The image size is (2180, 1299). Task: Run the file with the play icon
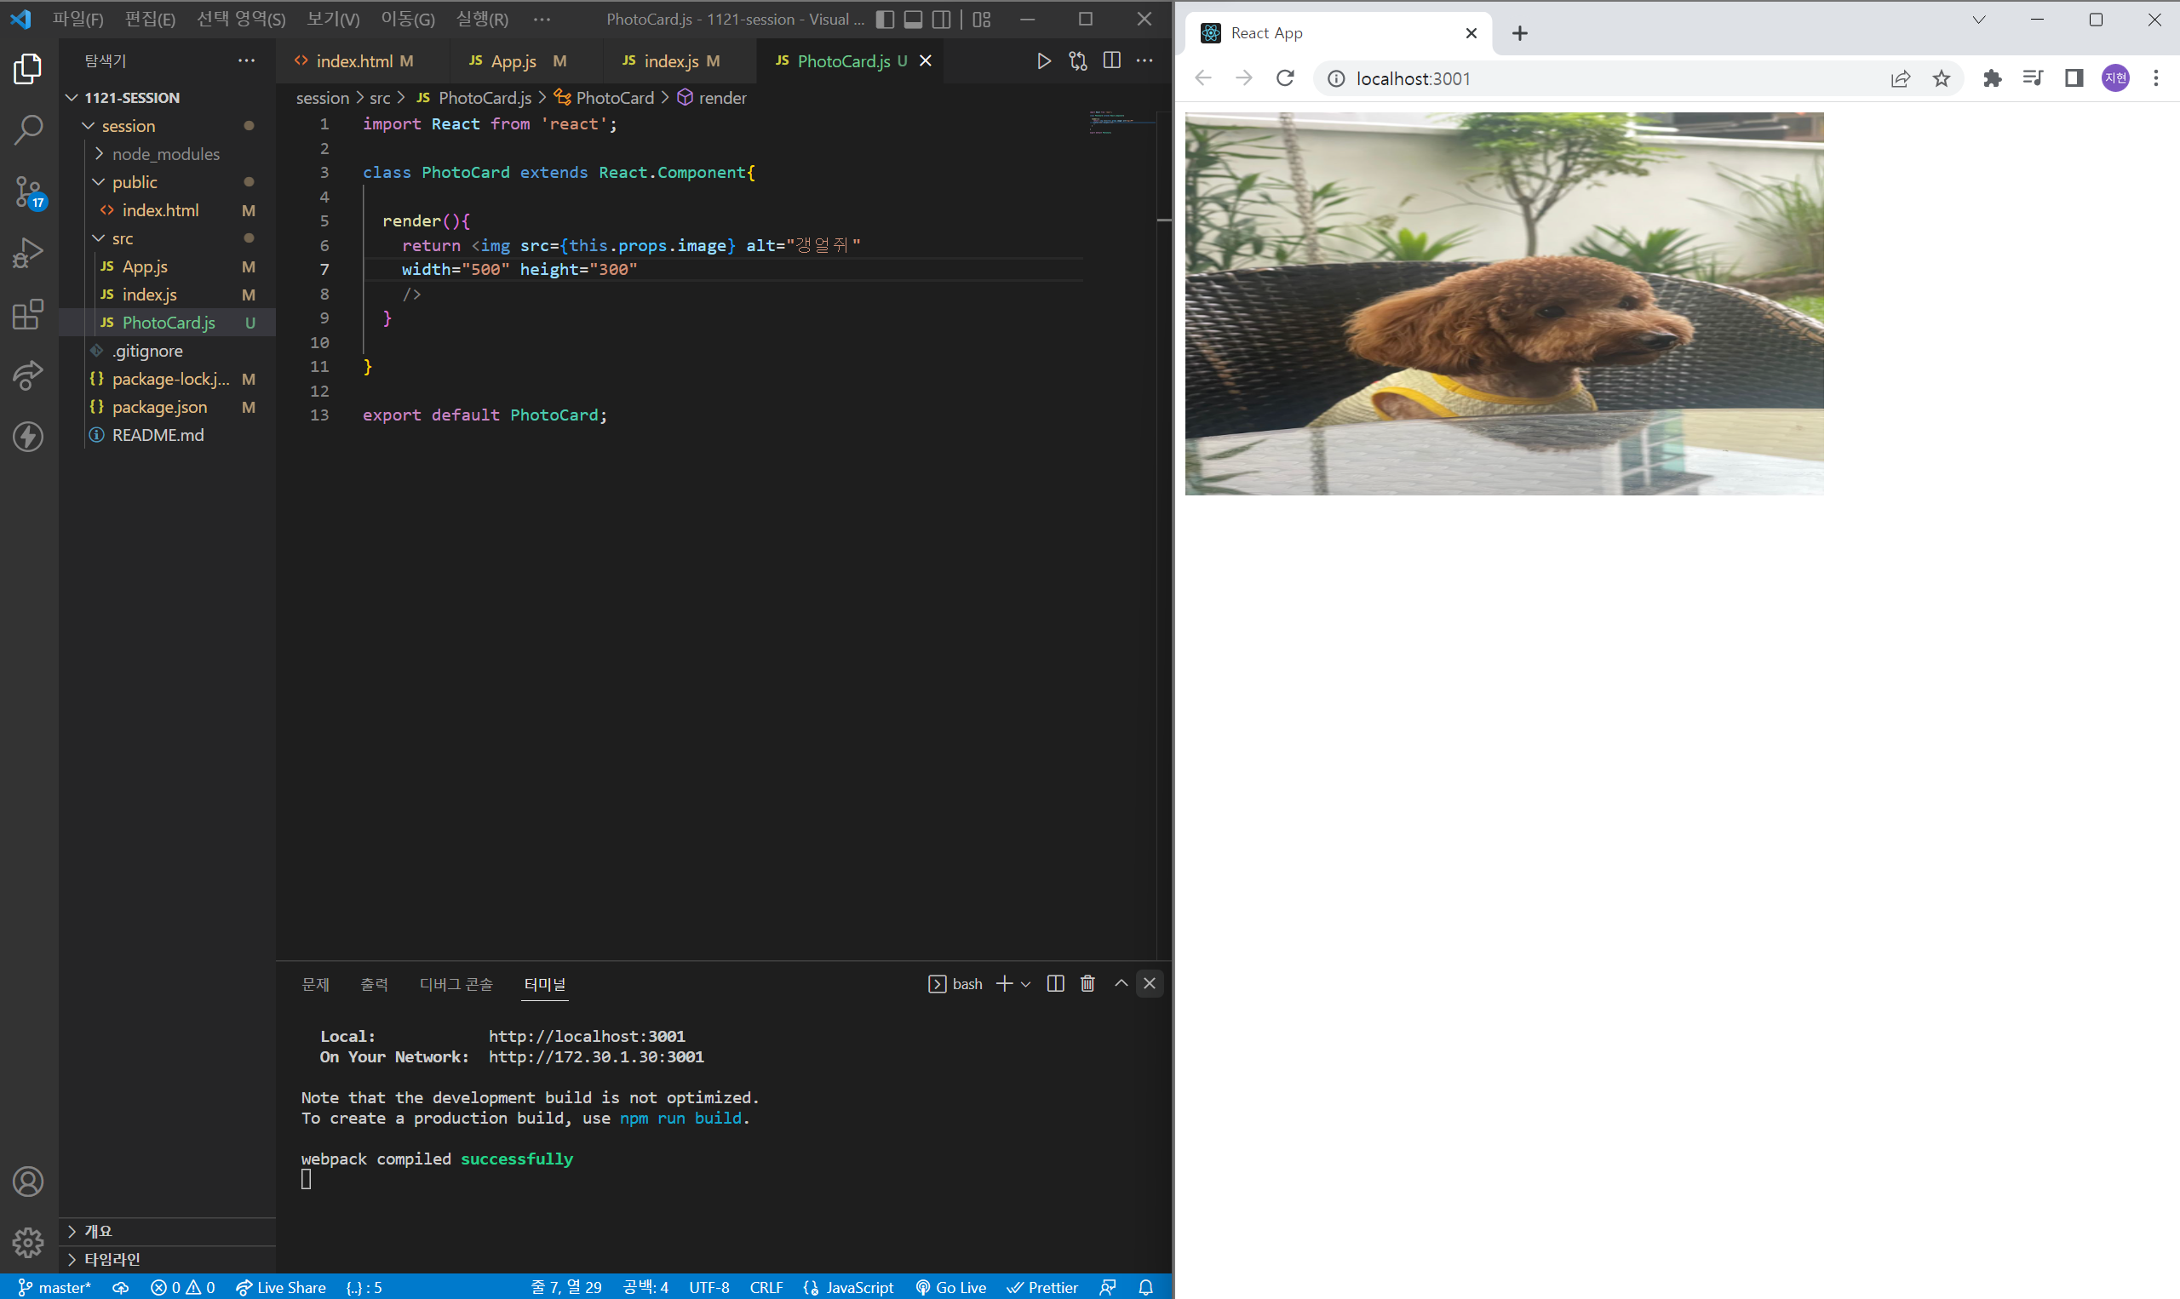pyautogui.click(x=1042, y=60)
